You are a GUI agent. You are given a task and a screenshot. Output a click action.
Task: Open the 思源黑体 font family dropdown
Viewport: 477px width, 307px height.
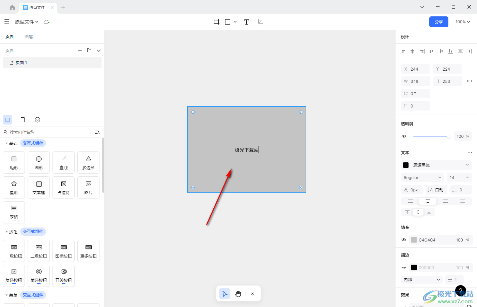coord(436,165)
